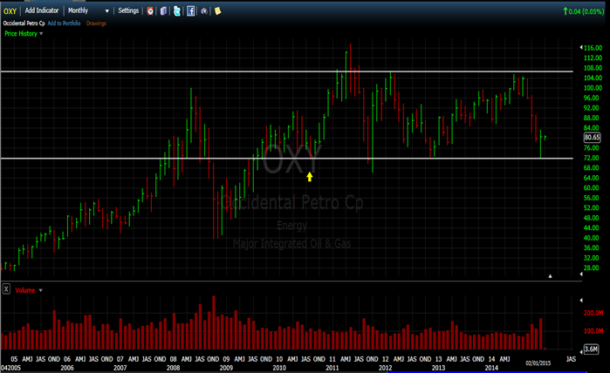Close the Volume panel with X box
The image size is (610, 373).
coord(6,289)
